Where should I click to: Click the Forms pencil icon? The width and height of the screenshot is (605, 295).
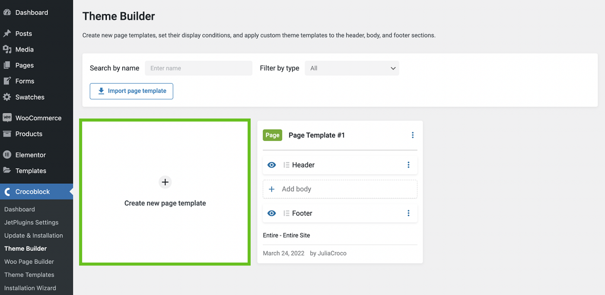coord(7,81)
